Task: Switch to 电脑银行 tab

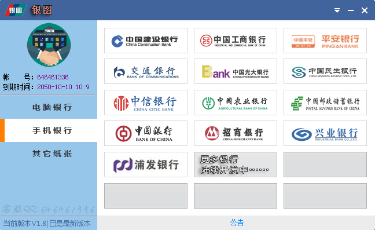Action: coord(49,107)
